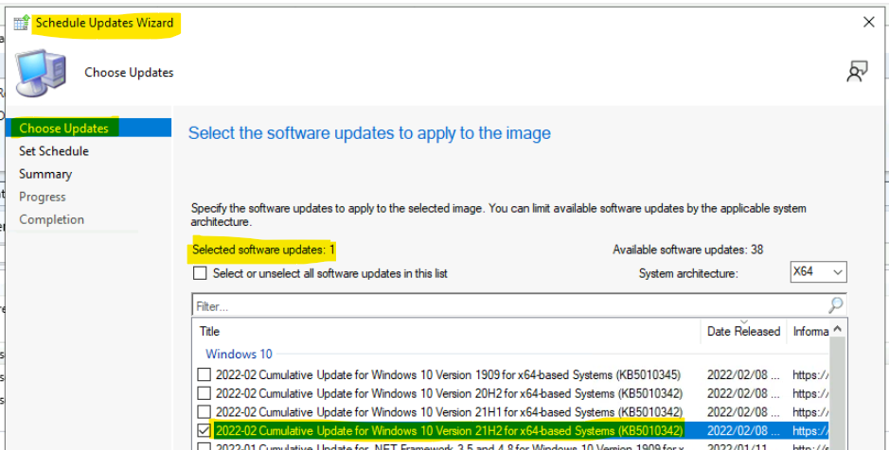Check the Version 21H1 KB5010342 update

[x=204, y=412]
